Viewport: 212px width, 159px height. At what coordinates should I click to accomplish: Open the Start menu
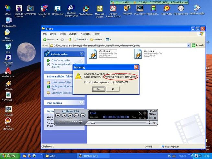click(10, 156)
